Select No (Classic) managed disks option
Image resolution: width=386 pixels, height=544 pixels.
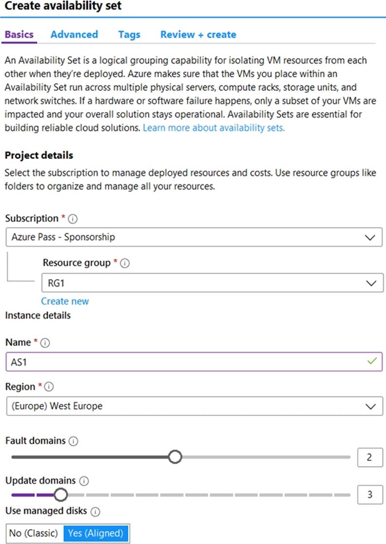coord(34,533)
